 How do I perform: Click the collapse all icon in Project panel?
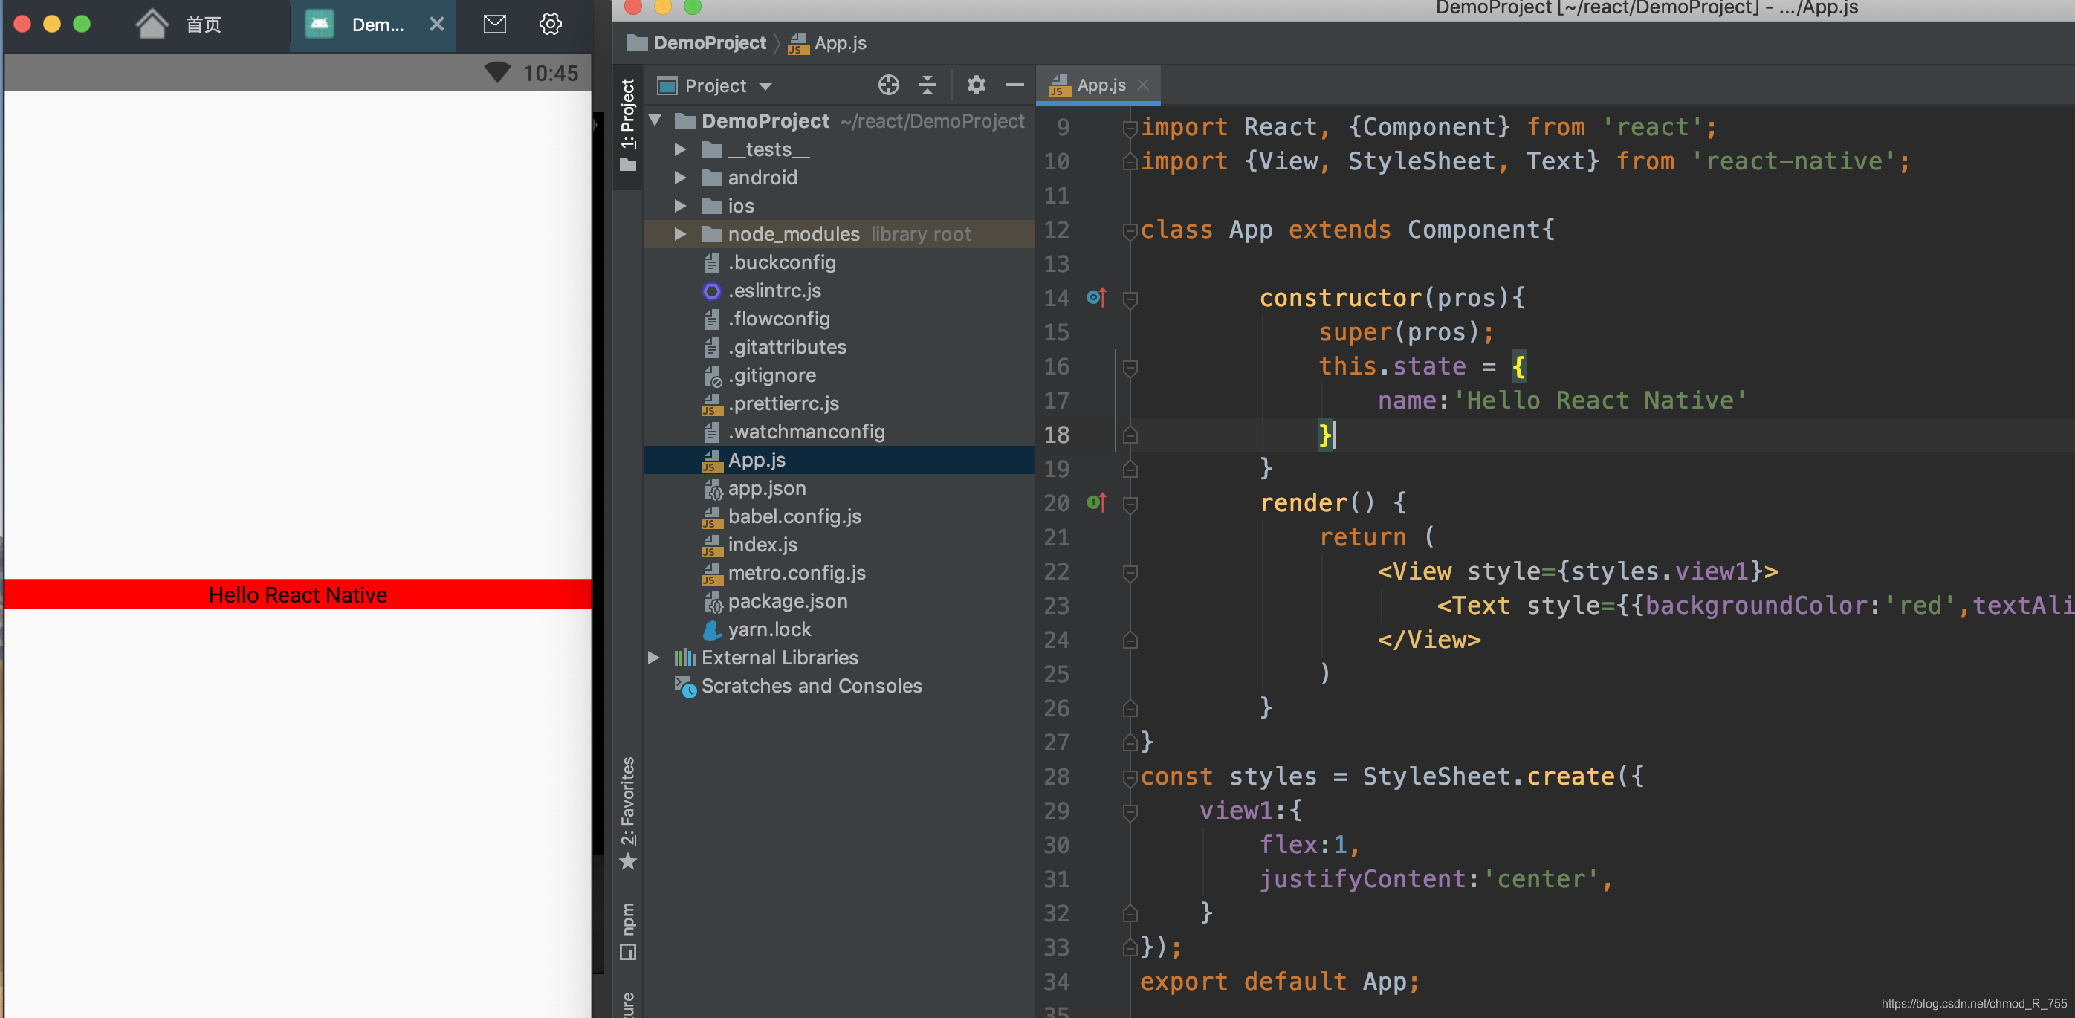[928, 85]
